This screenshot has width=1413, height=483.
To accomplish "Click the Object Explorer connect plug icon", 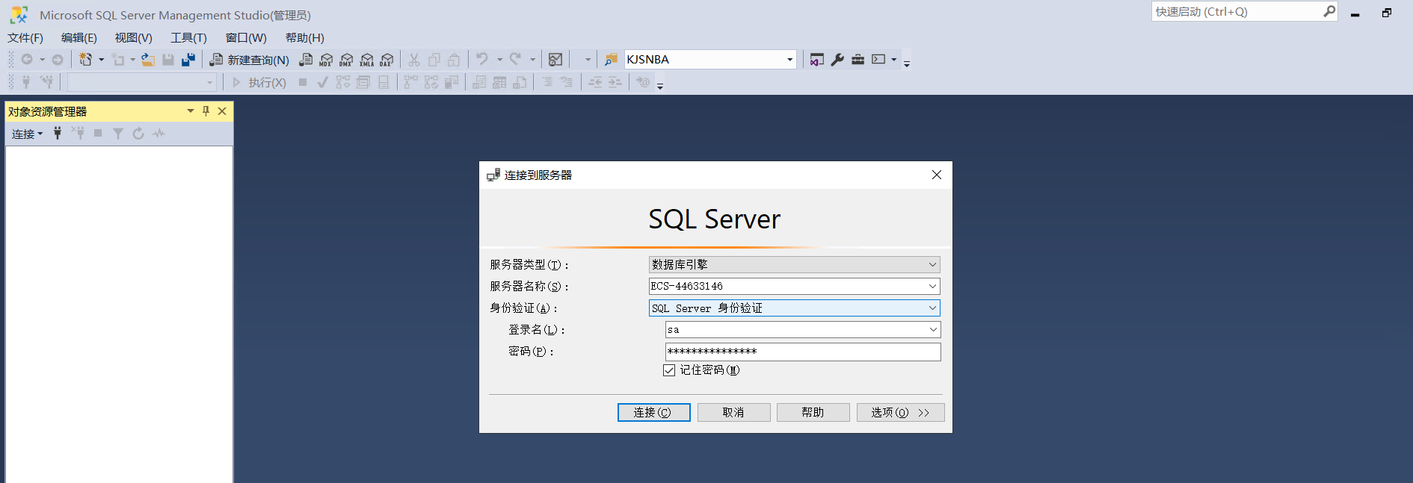I will click(58, 134).
